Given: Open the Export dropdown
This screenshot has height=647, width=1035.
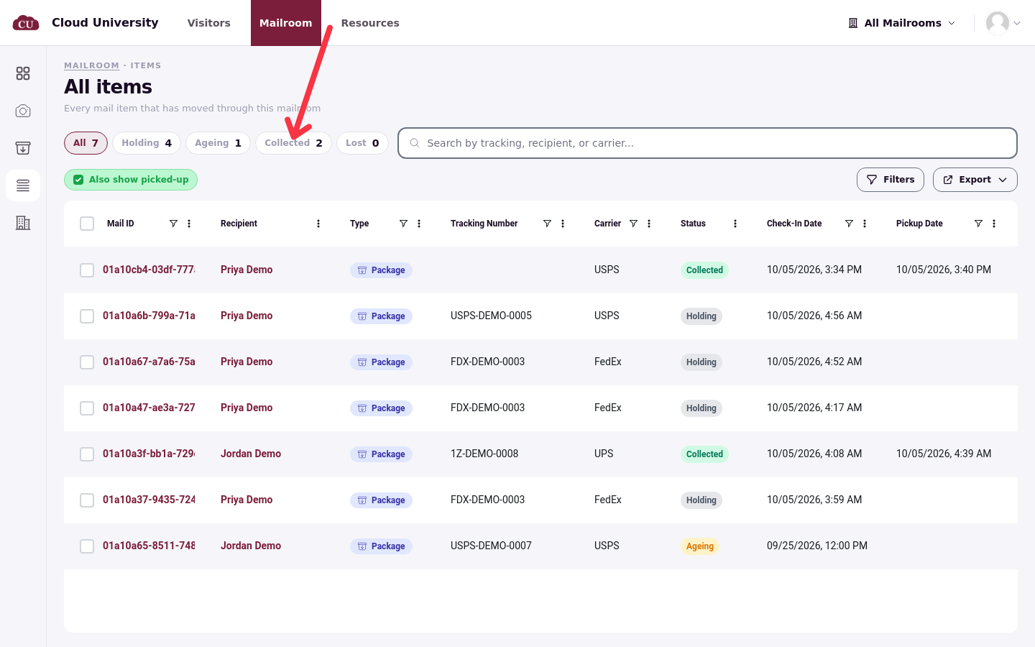Looking at the screenshot, I should [x=975, y=180].
